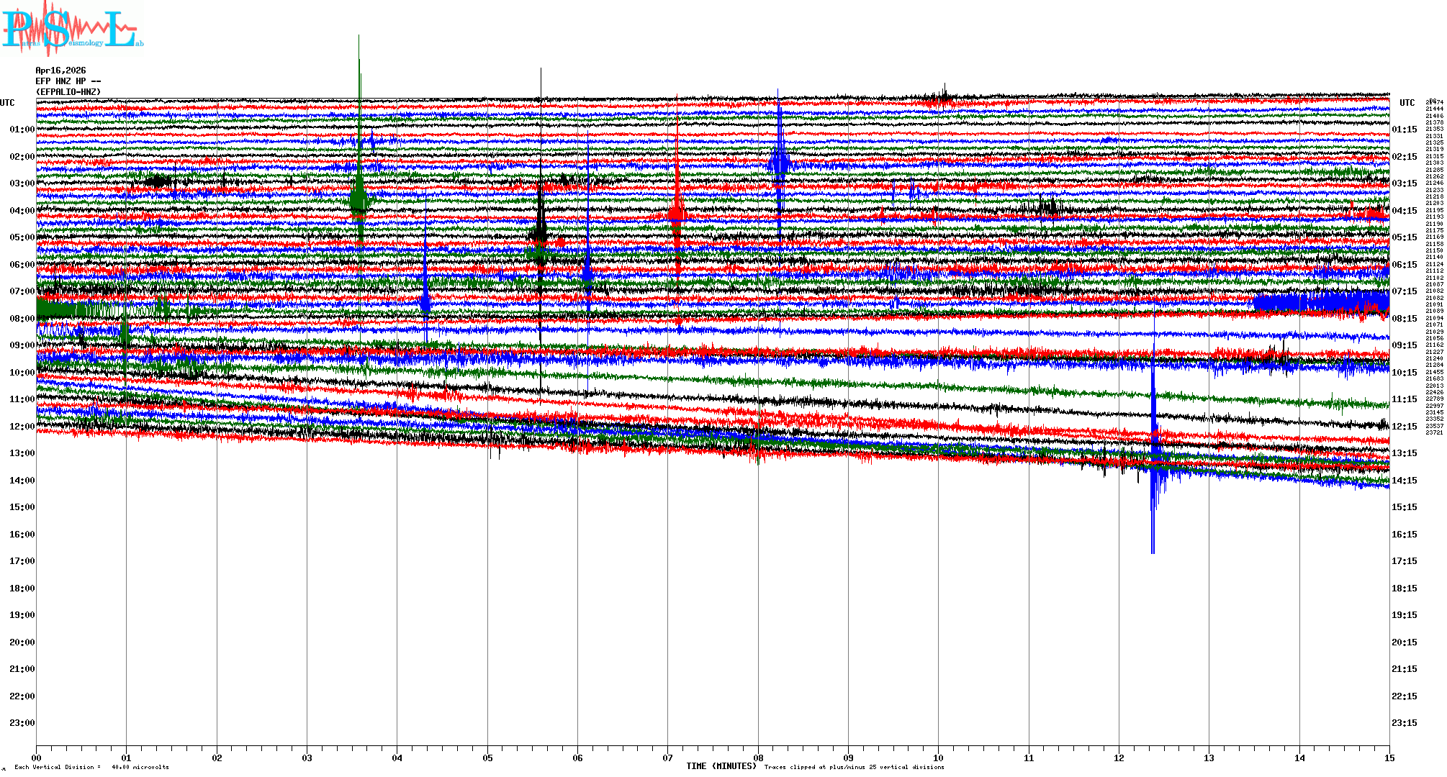Select the 08:00 hour label on left

coord(22,319)
